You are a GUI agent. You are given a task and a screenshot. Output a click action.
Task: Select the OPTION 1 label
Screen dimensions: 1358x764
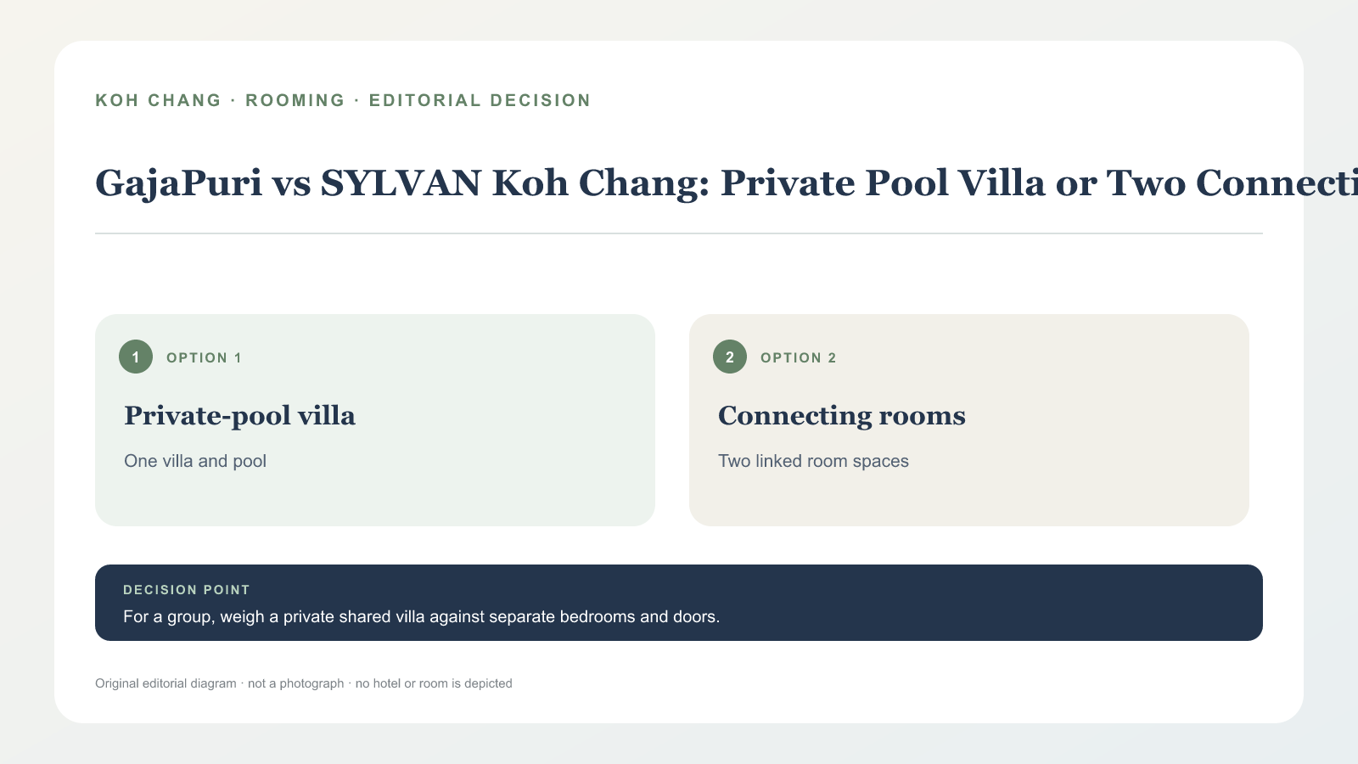(205, 358)
